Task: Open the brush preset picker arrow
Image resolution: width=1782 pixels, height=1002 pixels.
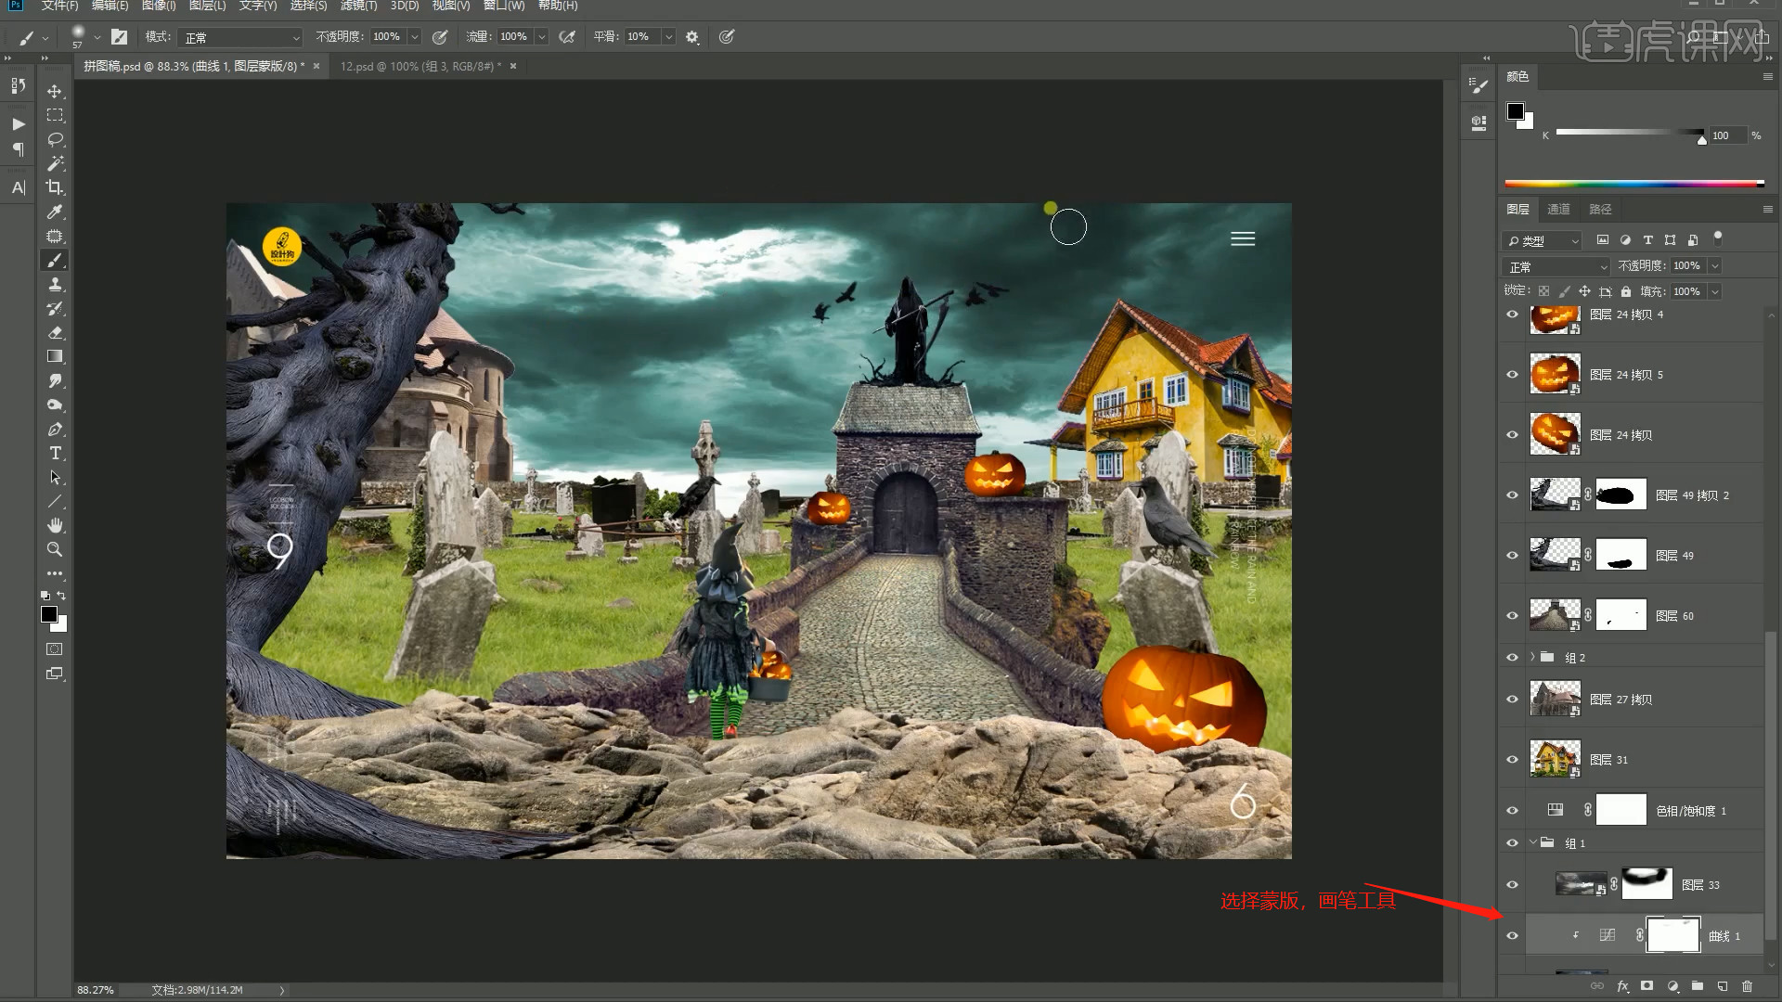Action: click(x=97, y=37)
